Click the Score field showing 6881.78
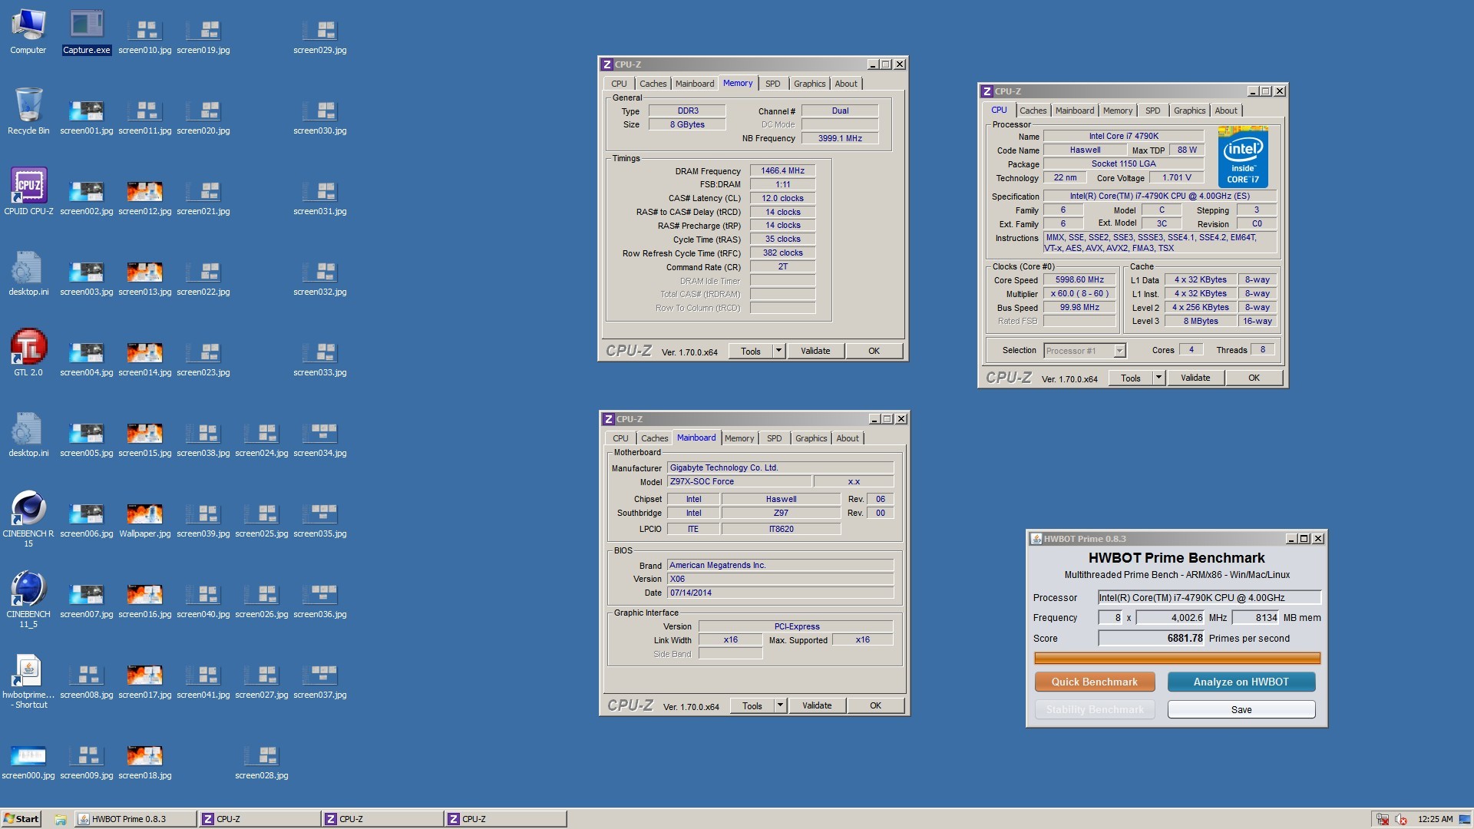Image resolution: width=1474 pixels, height=829 pixels. coord(1152,638)
